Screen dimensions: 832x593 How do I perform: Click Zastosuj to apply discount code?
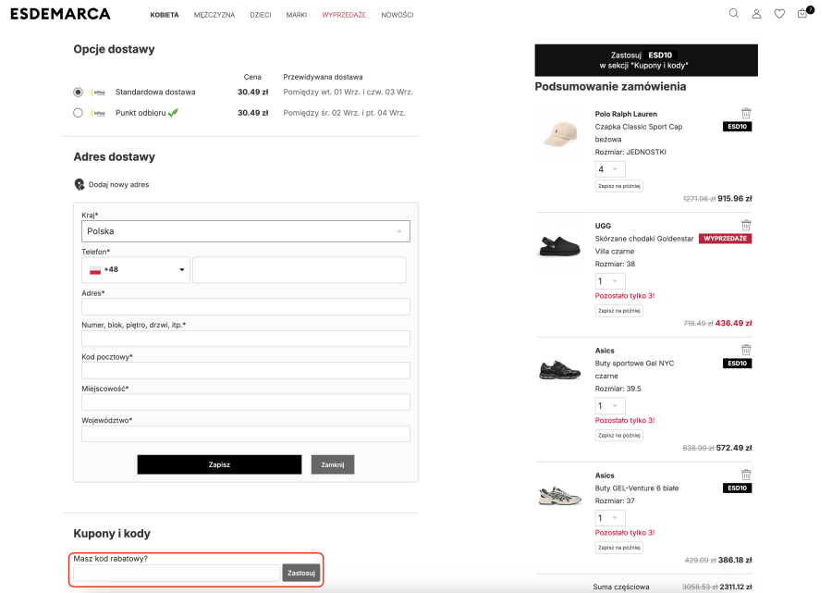(300, 573)
